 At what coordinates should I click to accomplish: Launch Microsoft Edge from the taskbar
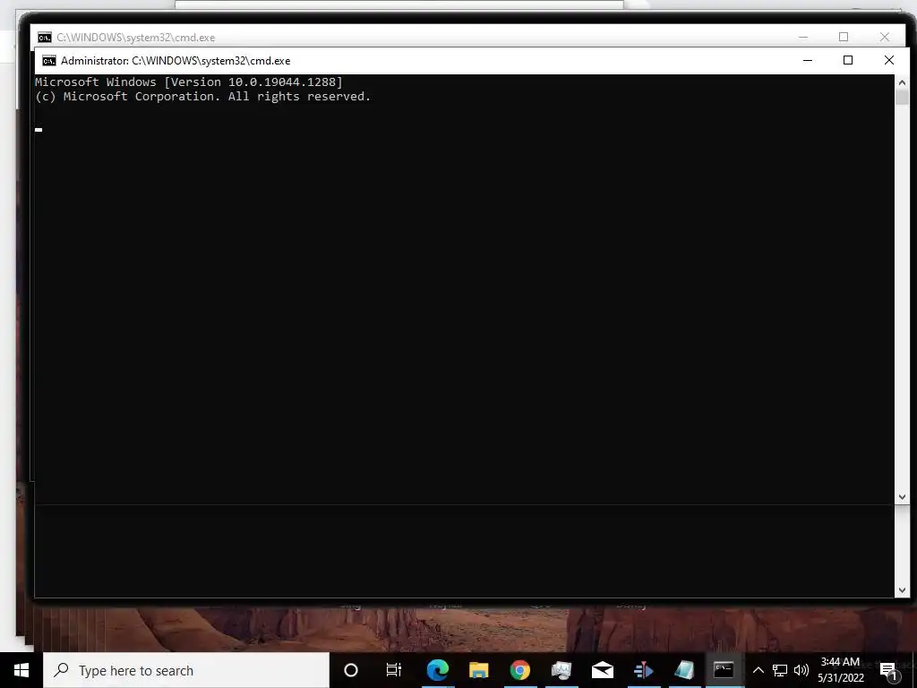click(x=437, y=670)
